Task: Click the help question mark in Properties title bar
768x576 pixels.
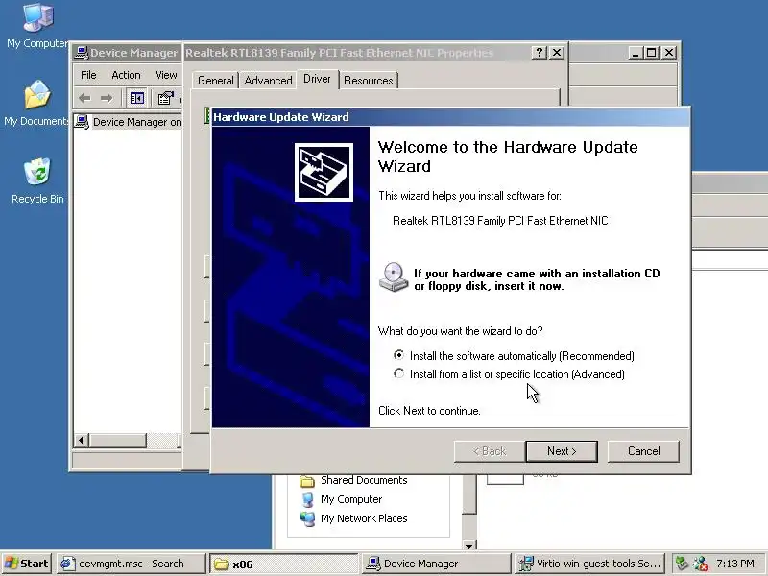Action: point(540,53)
